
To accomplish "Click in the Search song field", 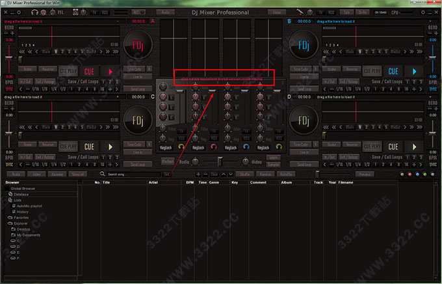I will (x=134, y=175).
